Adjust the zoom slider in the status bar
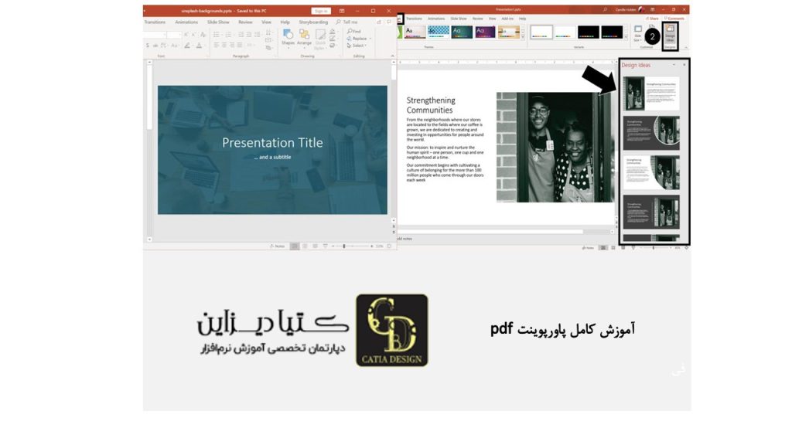The width and height of the screenshot is (792, 445). coord(344,246)
